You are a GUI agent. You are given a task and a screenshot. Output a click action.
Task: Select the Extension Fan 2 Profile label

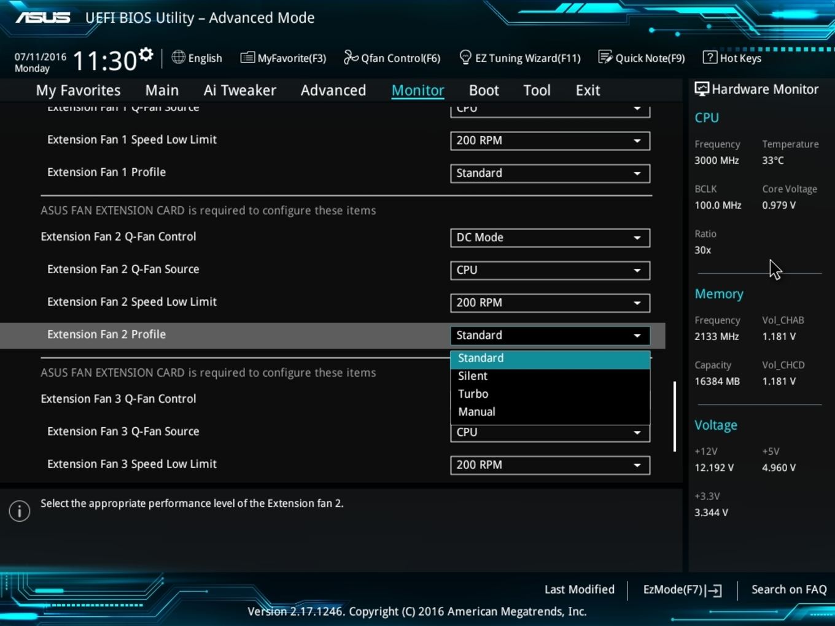(x=106, y=334)
